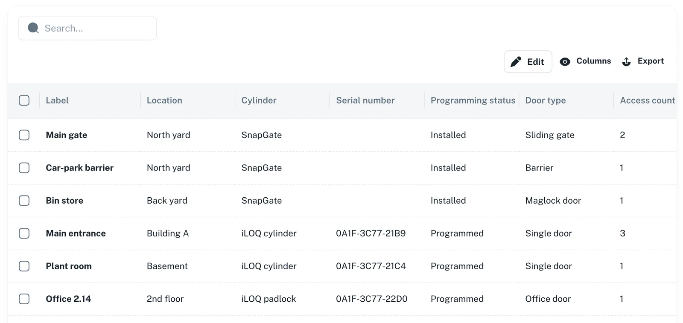Viewport: 683px width, 323px height.
Task: Sort by the Cylinder column header
Action: coord(259,100)
